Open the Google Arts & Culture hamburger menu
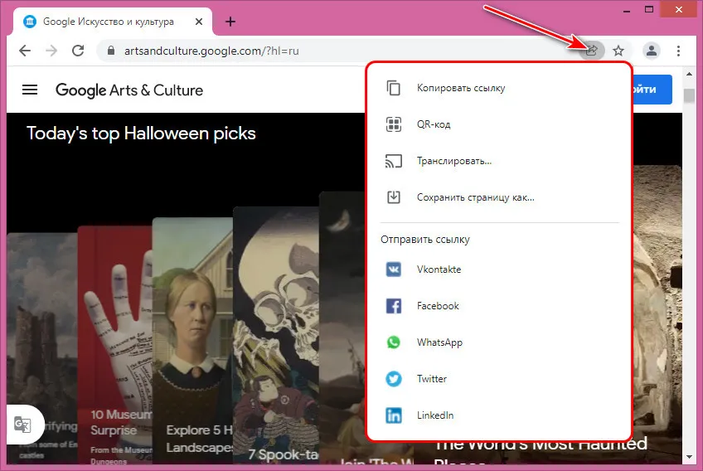 pos(30,90)
